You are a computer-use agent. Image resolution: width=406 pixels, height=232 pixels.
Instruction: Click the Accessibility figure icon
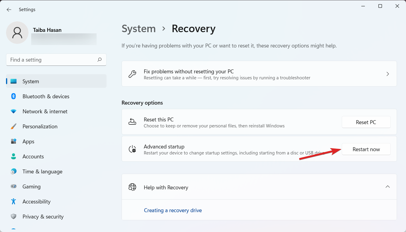coord(14,201)
